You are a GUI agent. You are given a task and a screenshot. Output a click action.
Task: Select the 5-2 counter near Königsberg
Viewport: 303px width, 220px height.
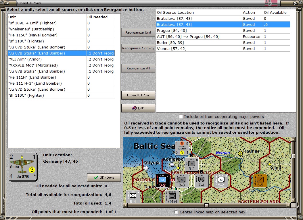(x=191, y=164)
